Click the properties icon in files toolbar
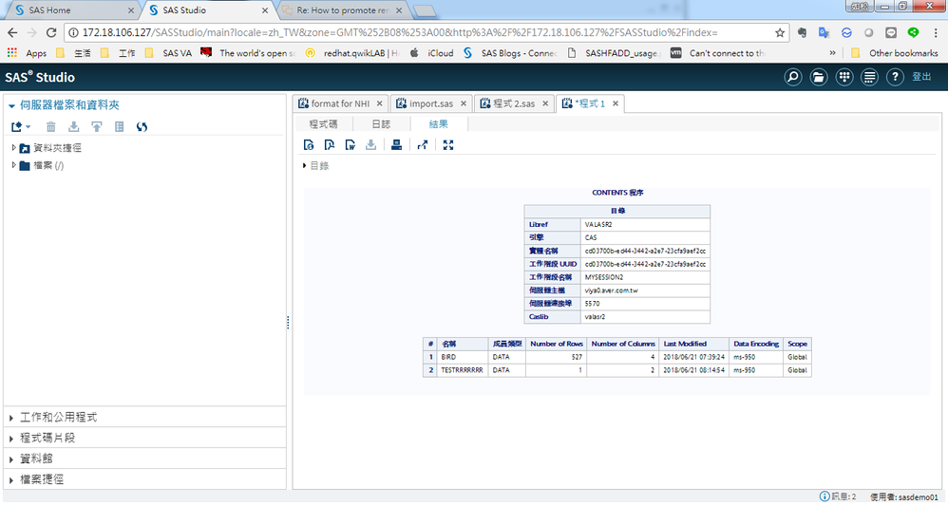948x505 pixels. [x=119, y=126]
